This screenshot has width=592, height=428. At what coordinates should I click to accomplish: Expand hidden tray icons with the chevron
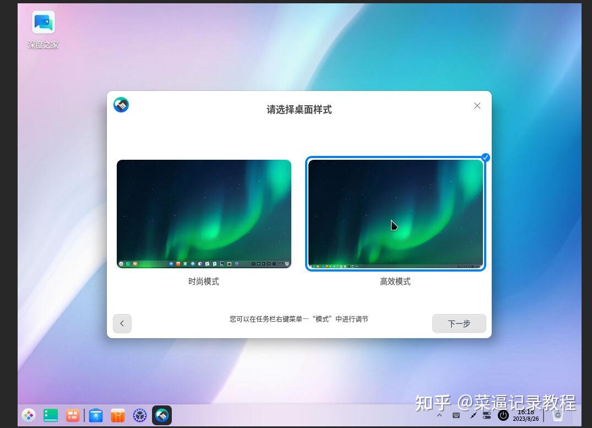(x=439, y=415)
